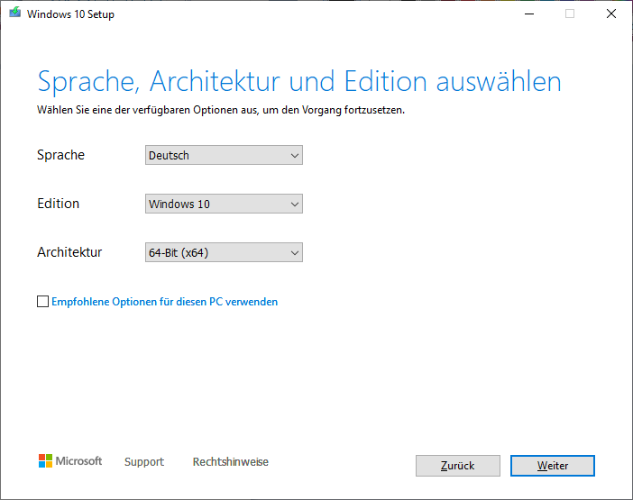
Task: Open the Support link
Action: (144, 462)
